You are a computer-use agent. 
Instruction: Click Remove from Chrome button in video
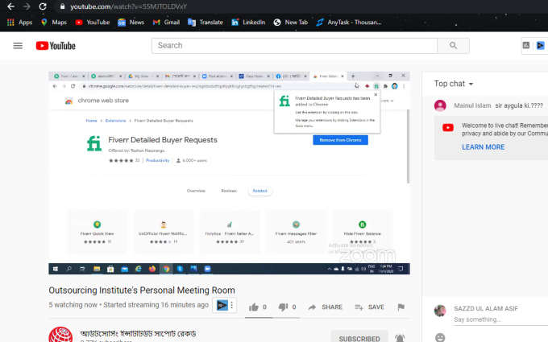[340, 140]
